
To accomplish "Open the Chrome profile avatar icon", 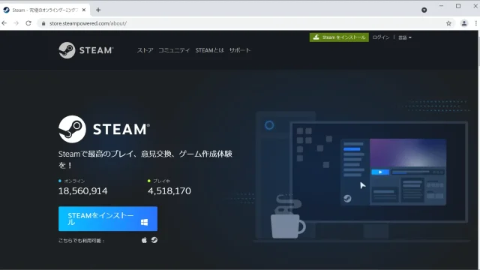I will [464, 23].
